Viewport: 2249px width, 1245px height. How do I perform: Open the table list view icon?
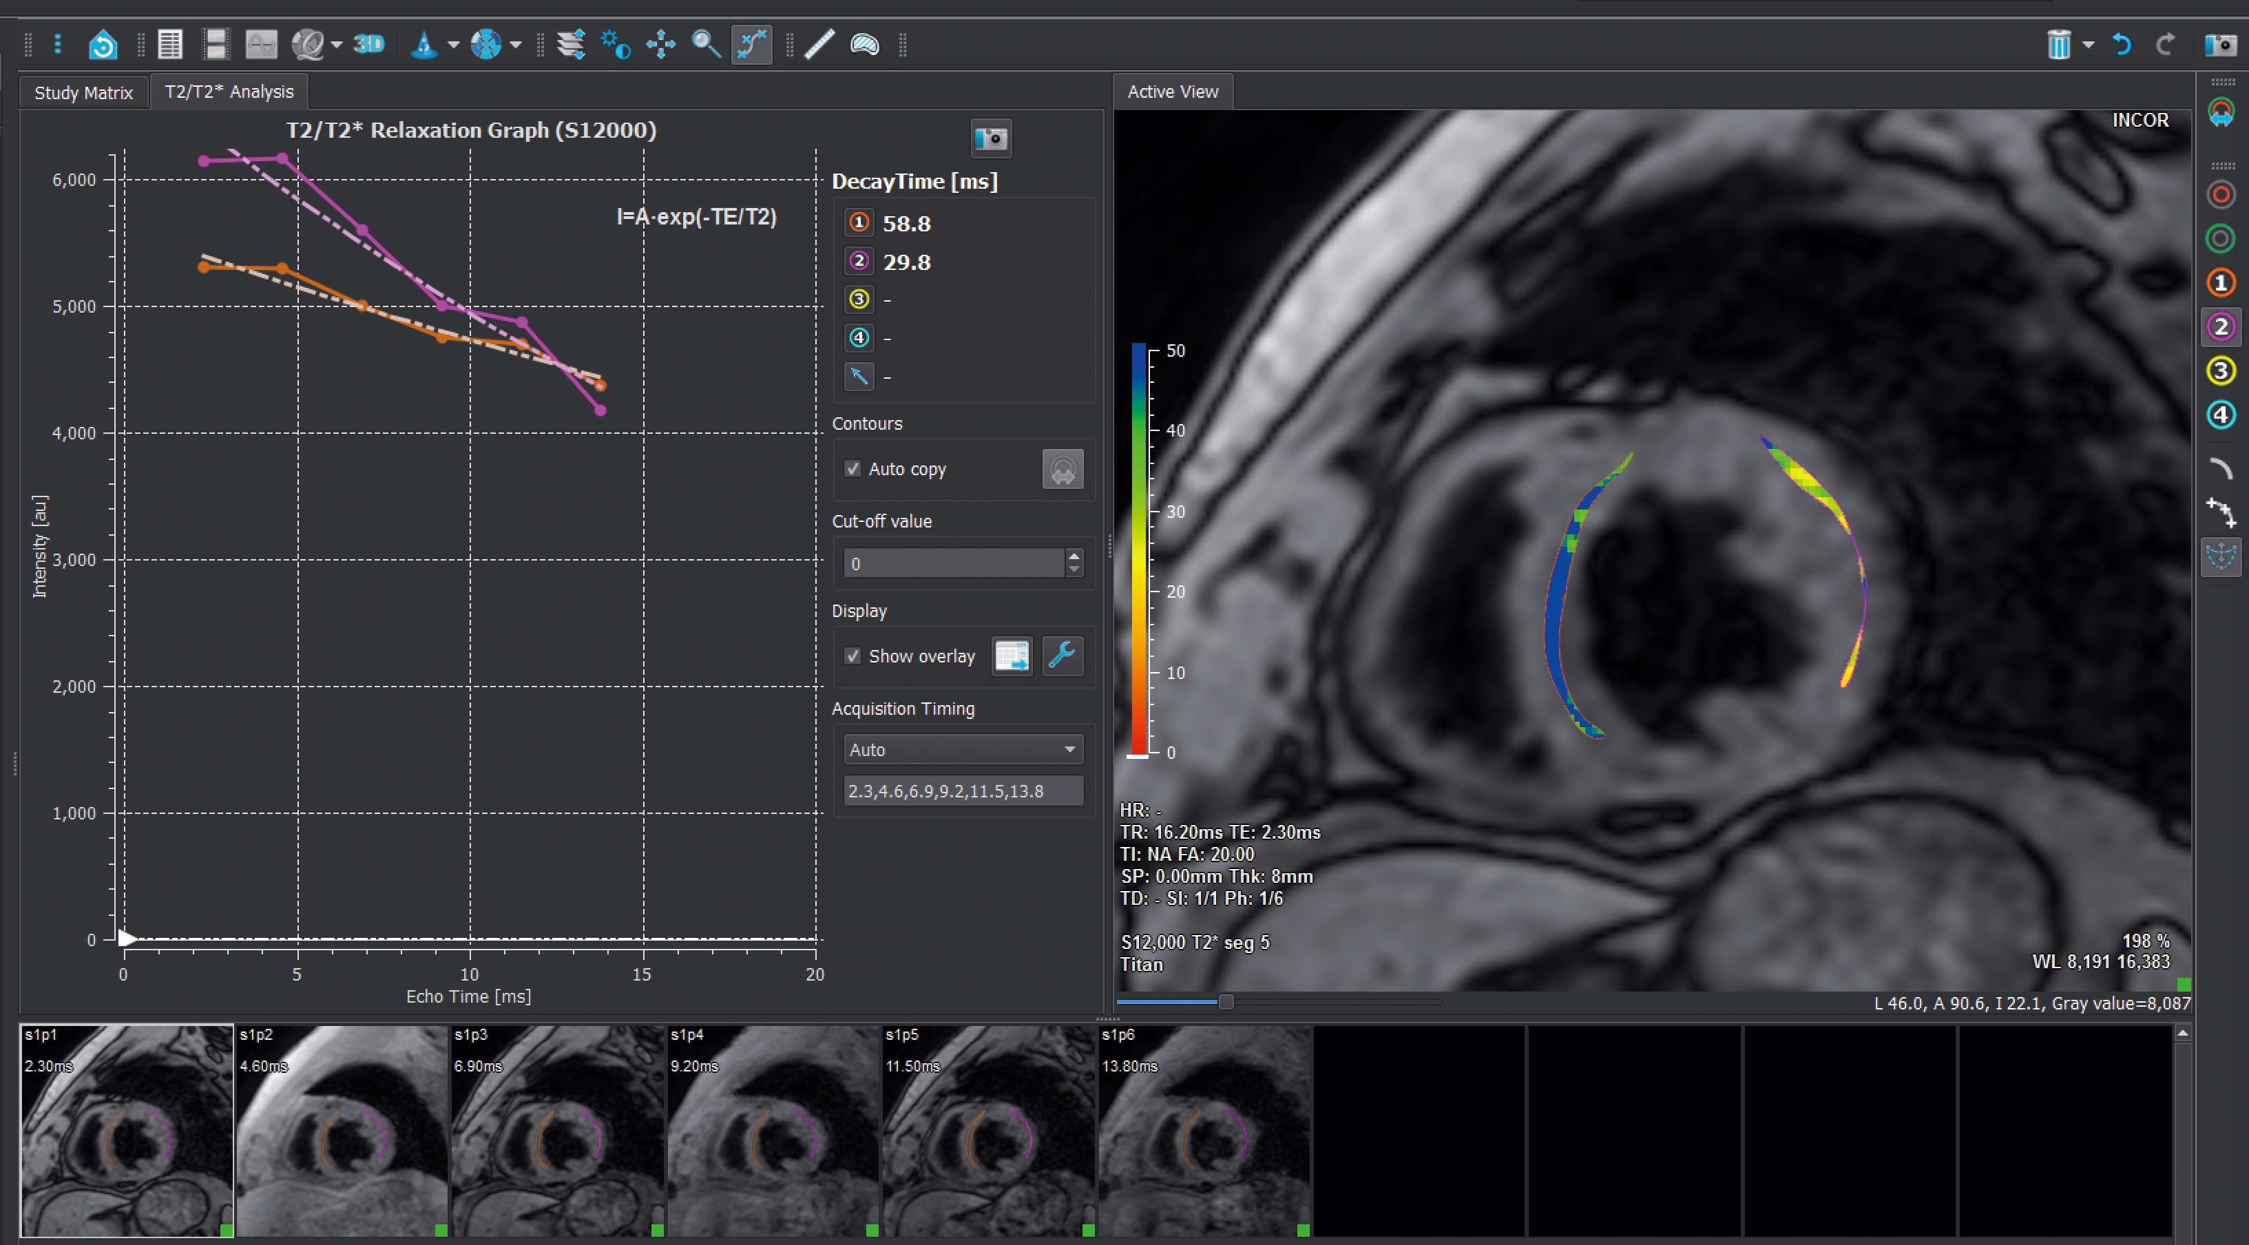169,43
